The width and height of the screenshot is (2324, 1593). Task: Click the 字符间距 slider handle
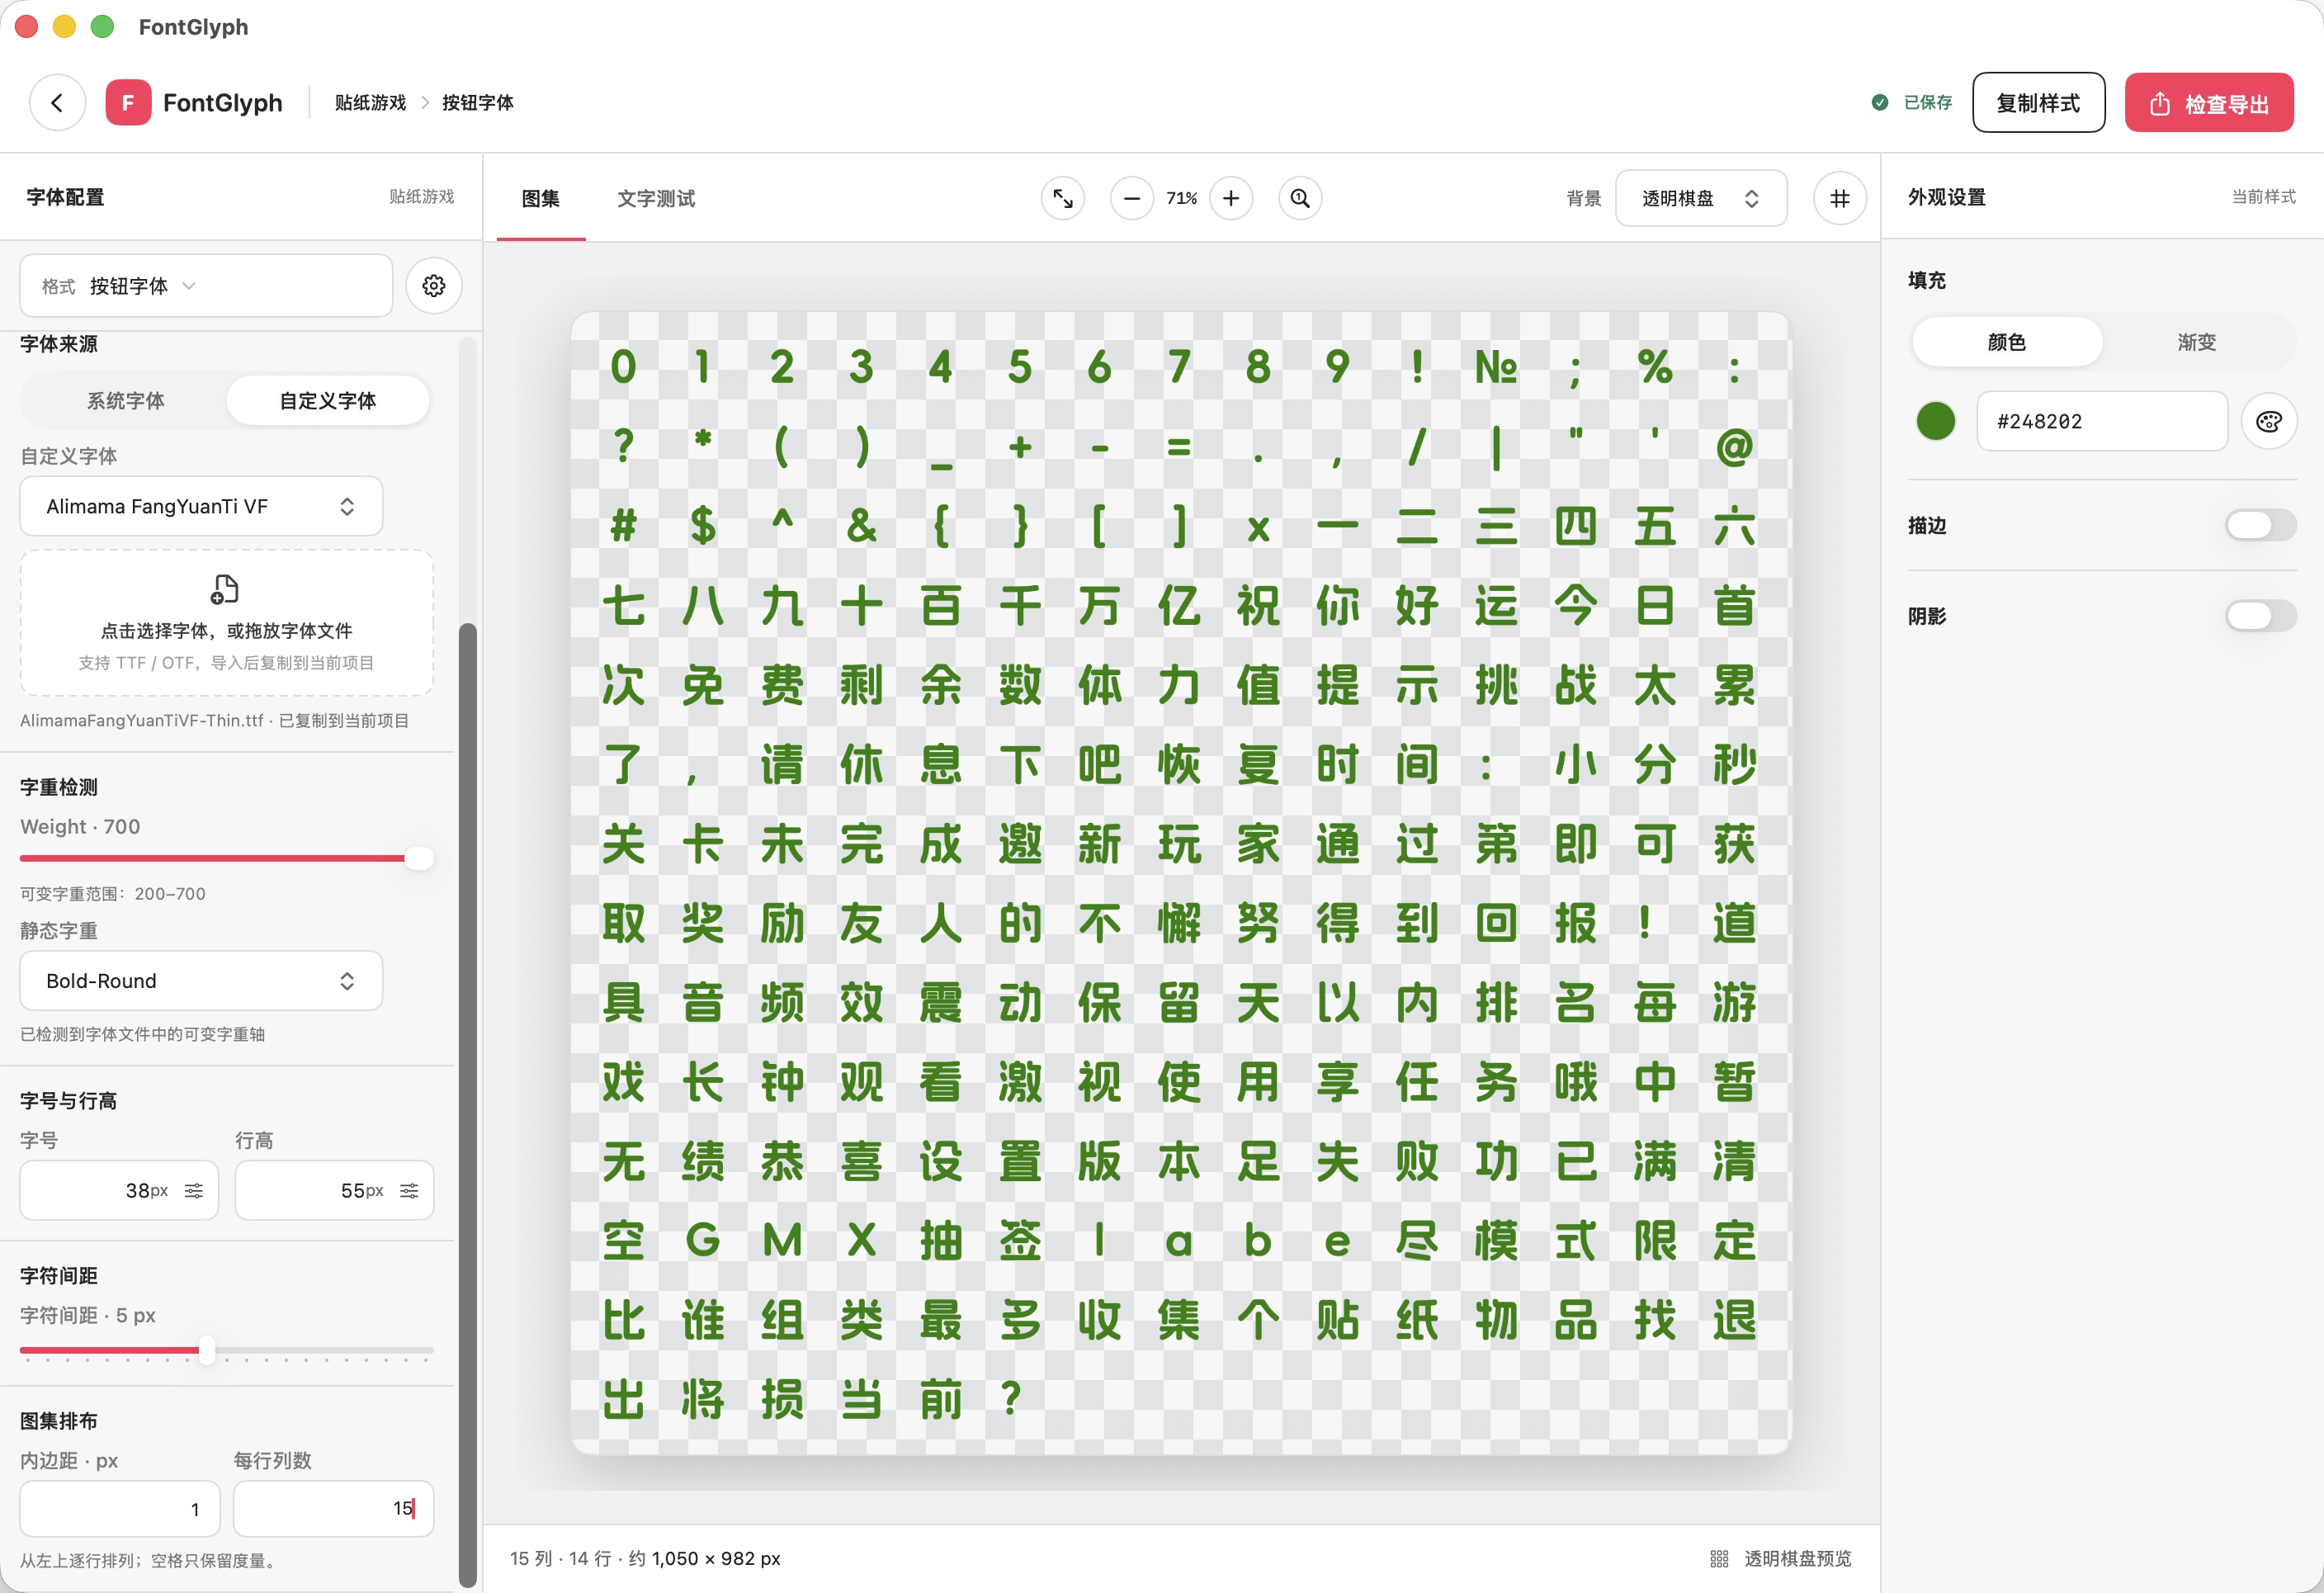(206, 1350)
